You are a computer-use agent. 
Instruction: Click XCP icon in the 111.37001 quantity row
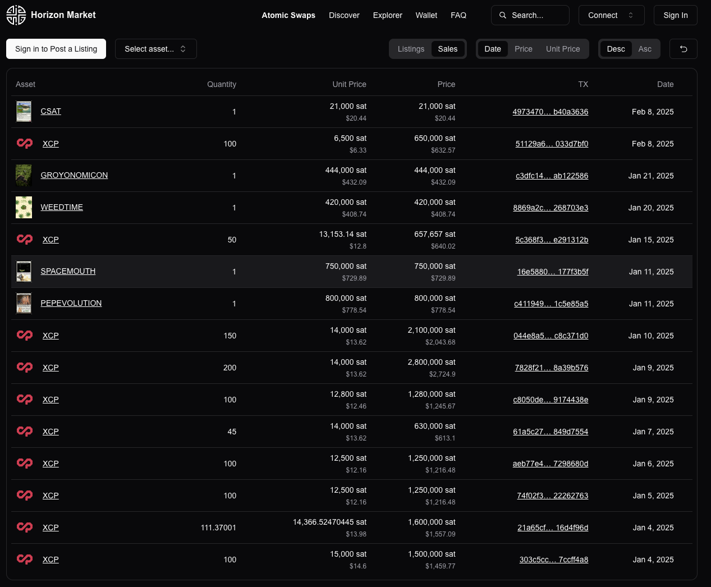25,528
